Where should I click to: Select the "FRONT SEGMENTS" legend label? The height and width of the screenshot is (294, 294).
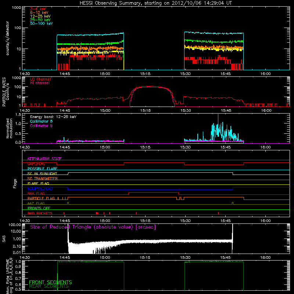[50, 282]
